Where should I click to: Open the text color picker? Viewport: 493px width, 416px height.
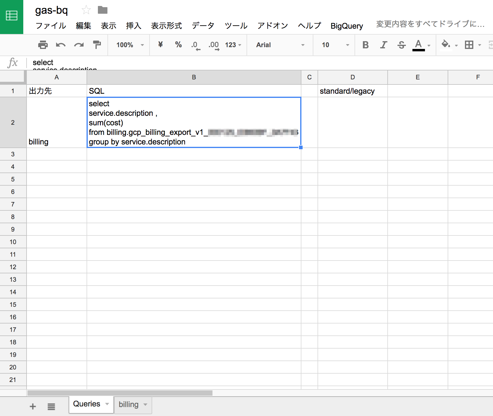pyautogui.click(x=418, y=45)
